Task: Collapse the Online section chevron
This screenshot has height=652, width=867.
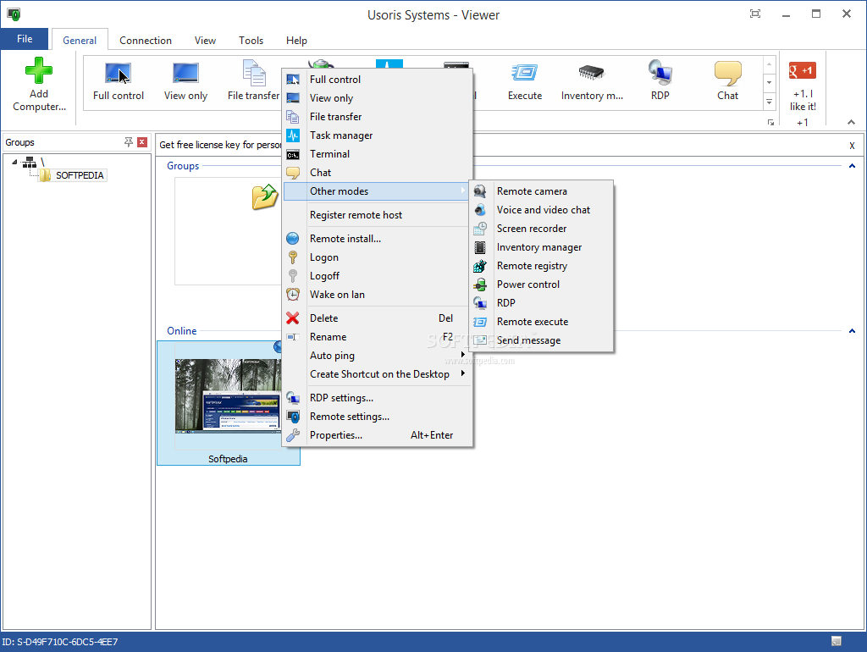Action: (852, 331)
